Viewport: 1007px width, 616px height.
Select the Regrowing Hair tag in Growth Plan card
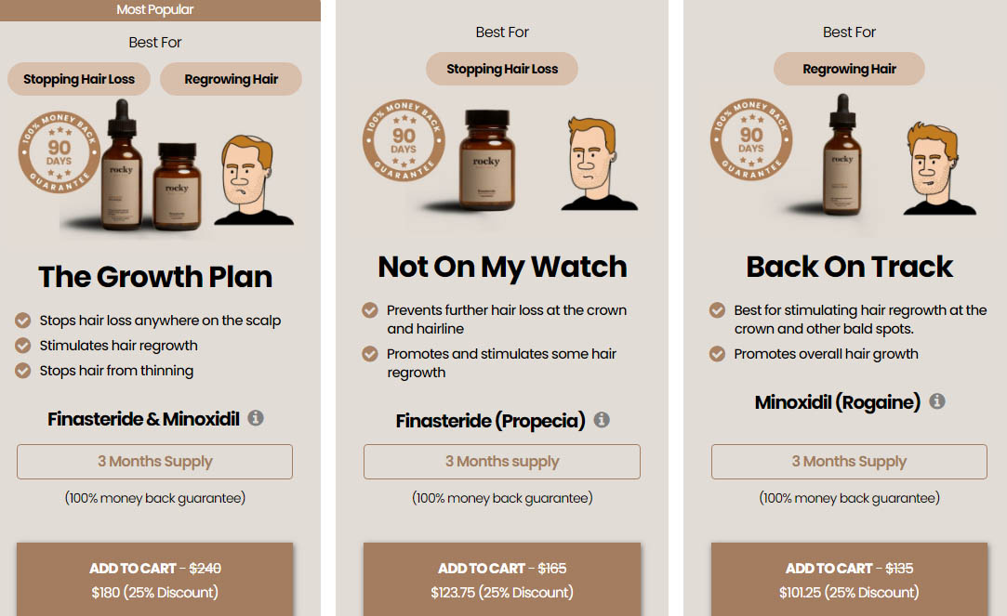click(x=232, y=79)
